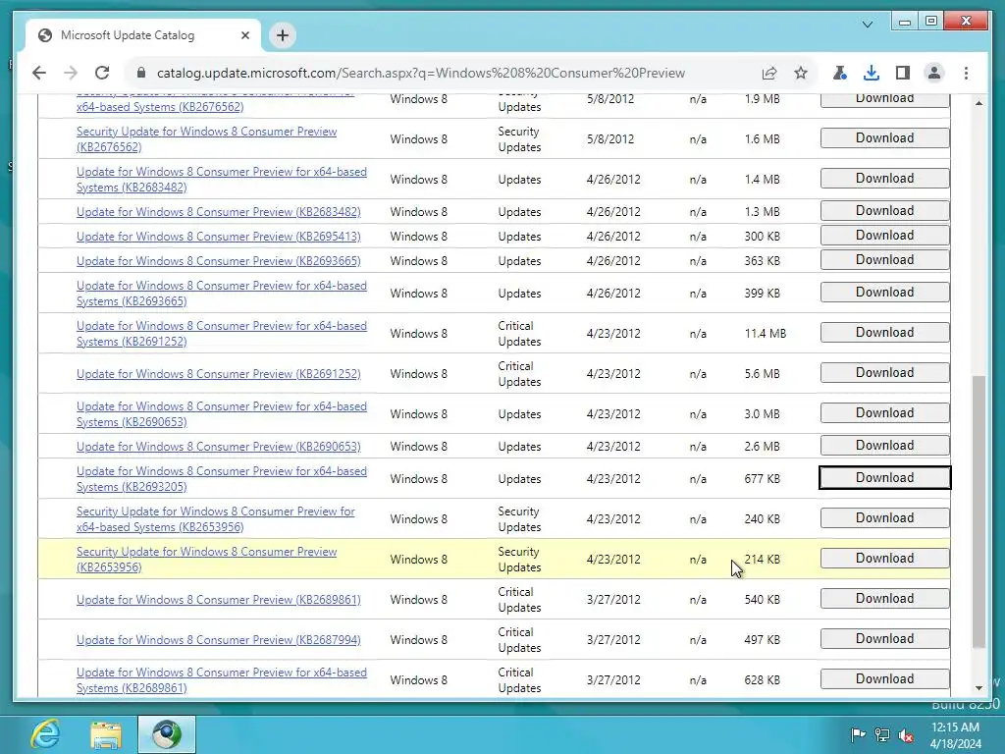Open KB2690653 x64-based Systems link

click(x=222, y=414)
